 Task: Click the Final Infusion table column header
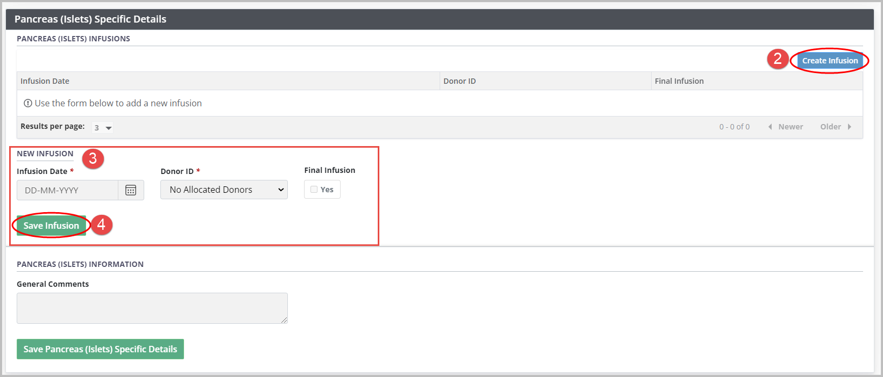tap(679, 81)
